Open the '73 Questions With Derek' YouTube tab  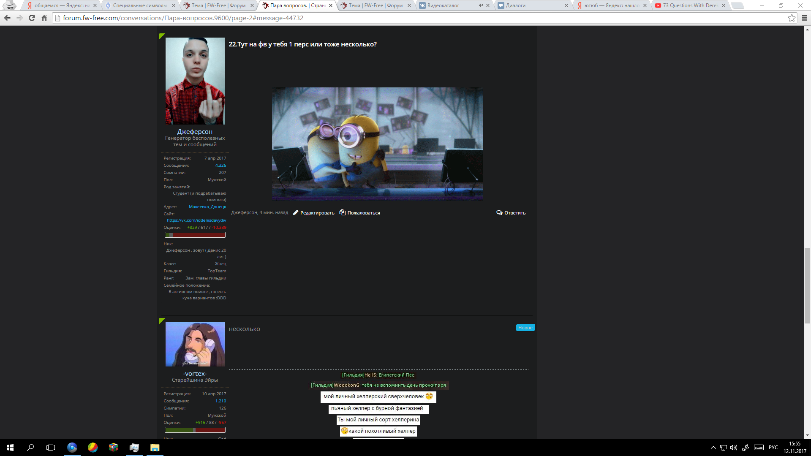point(690,5)
